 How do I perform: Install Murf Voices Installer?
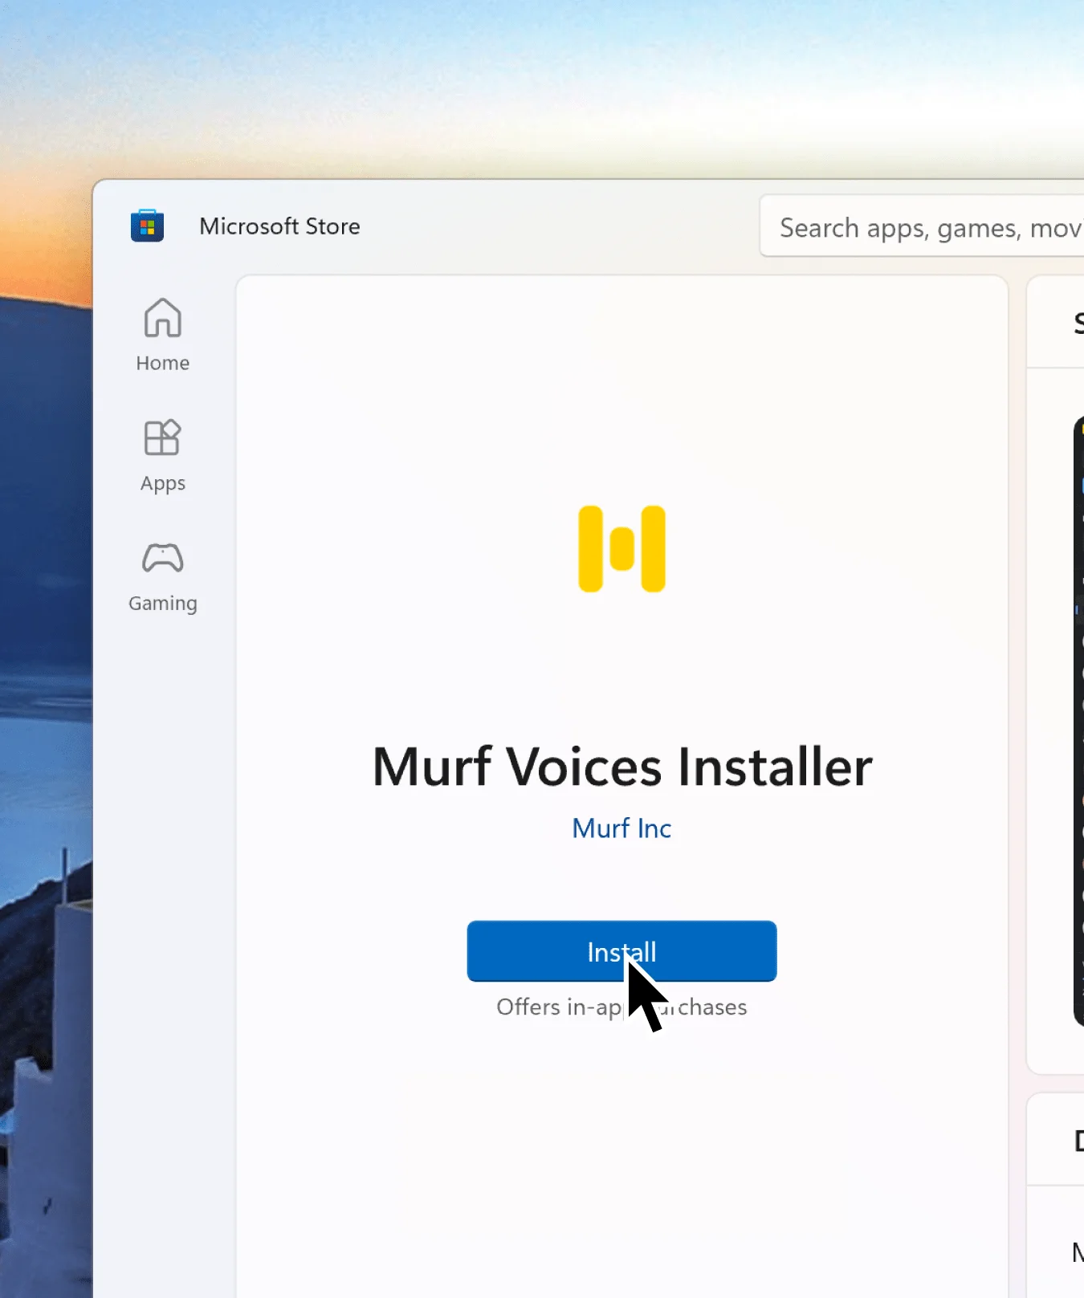[x=621, y=951]
